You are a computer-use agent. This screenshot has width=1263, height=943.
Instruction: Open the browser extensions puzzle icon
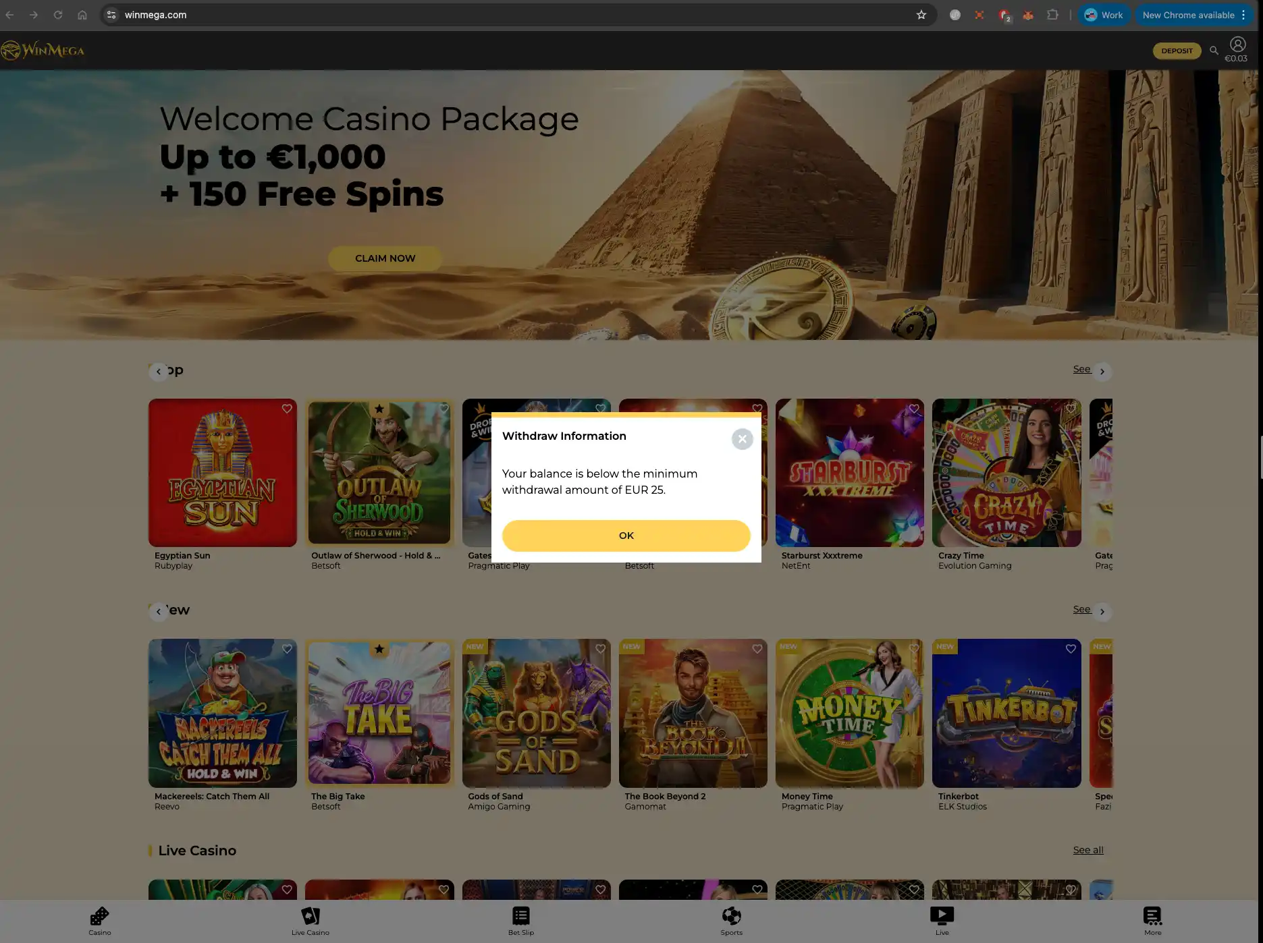[x=1052, y=15]
